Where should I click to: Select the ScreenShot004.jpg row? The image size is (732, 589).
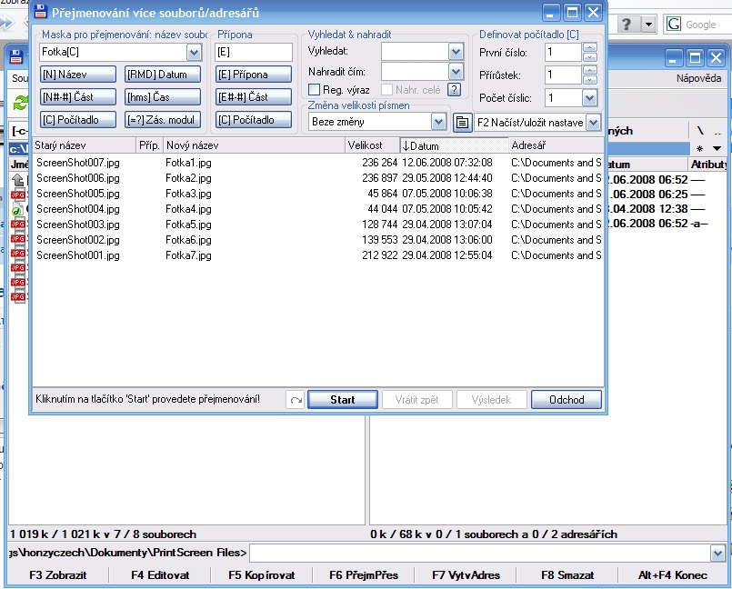click(318, 209)
